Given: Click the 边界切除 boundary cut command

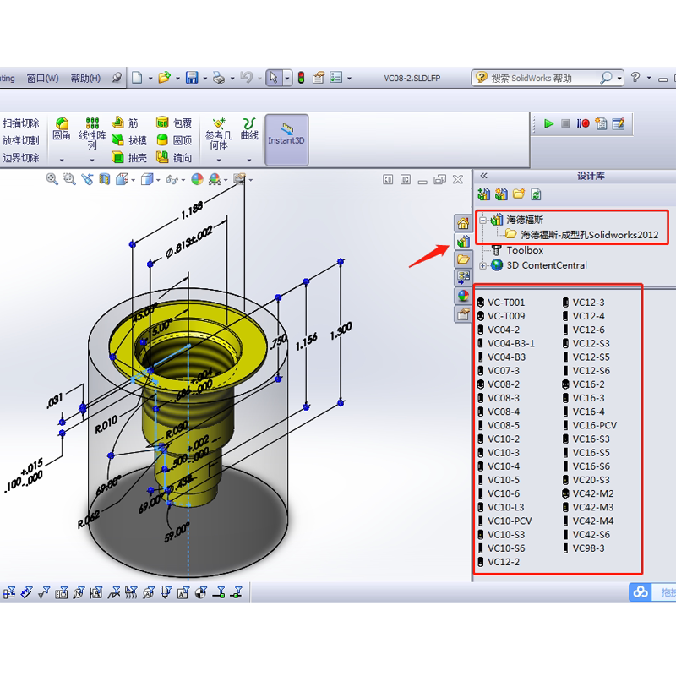Looking at the screenshot, I should 20,158.
